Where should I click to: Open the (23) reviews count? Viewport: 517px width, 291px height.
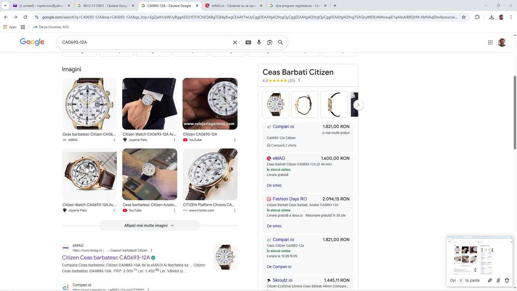(292, 81)
